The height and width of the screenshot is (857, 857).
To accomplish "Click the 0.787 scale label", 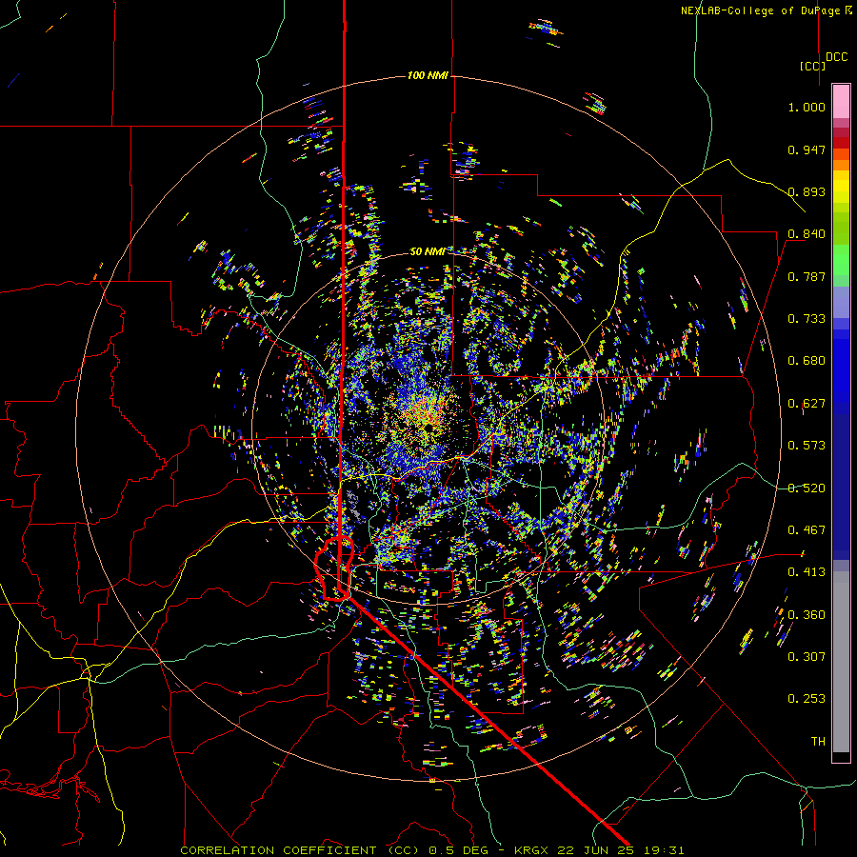I will 807,276.
